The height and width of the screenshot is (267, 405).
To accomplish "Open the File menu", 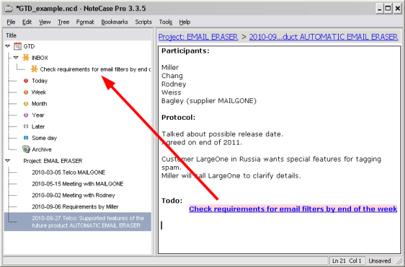I will tap(11, 22).
